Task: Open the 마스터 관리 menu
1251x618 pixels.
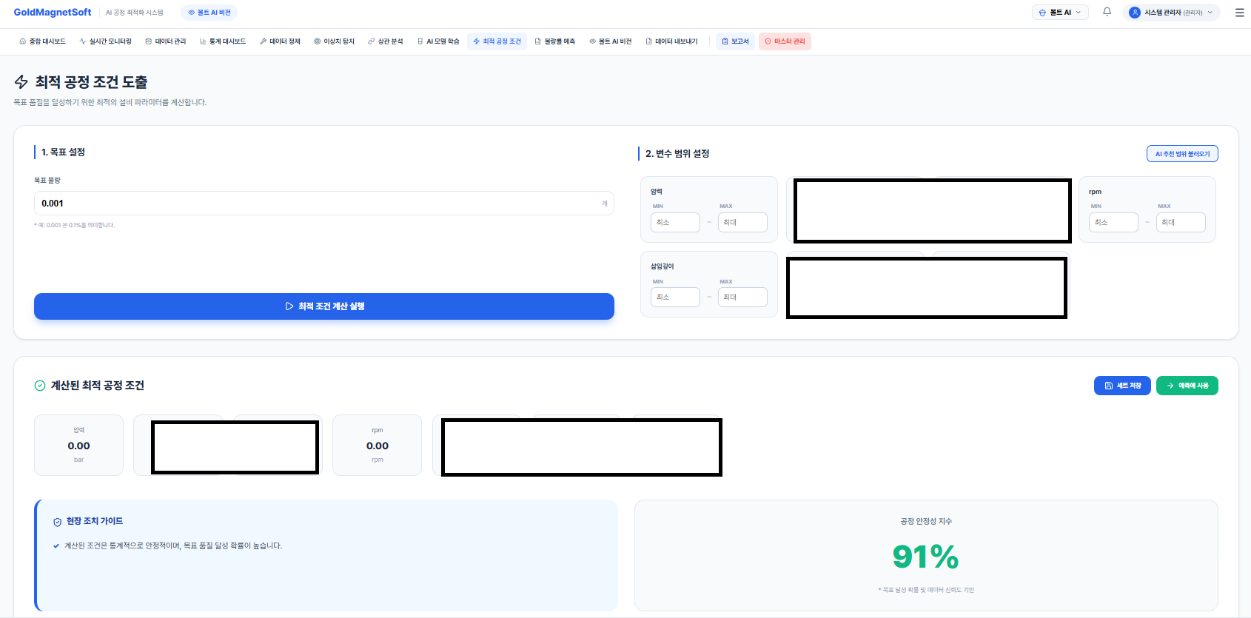Action: pos(785,41)
